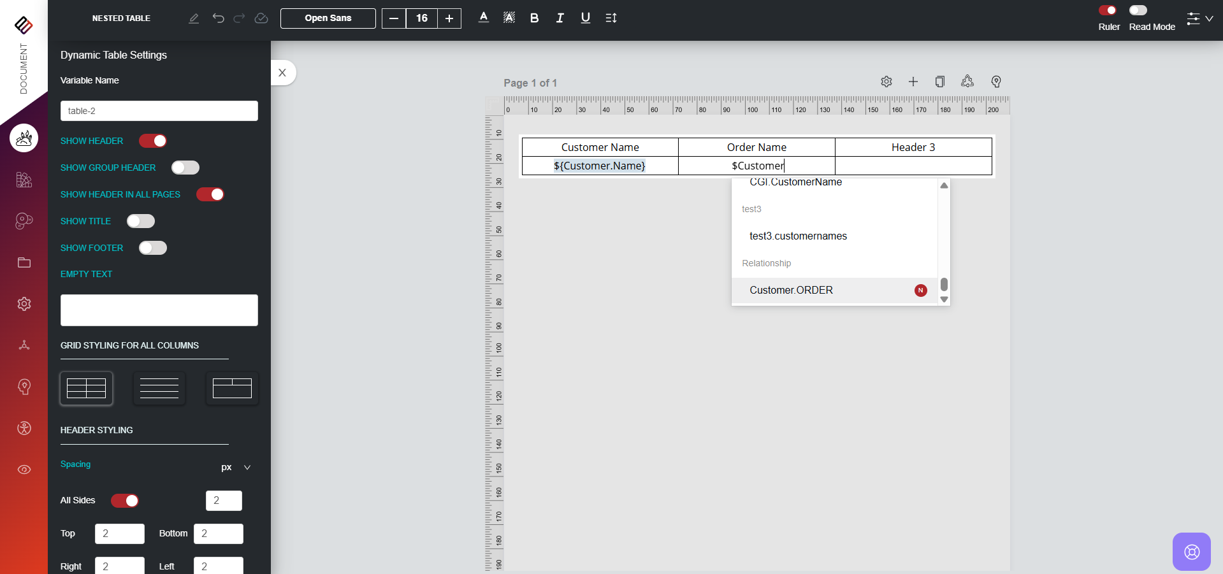The width and height of the screenshot is (1223, 574).
Task: Add a new page with plus icon
Action: 913,82
